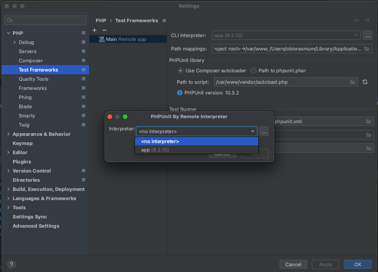This screenshot has height=272, width=378.
Task: Click project icon next to Servers row
Action: click(83, 51)
